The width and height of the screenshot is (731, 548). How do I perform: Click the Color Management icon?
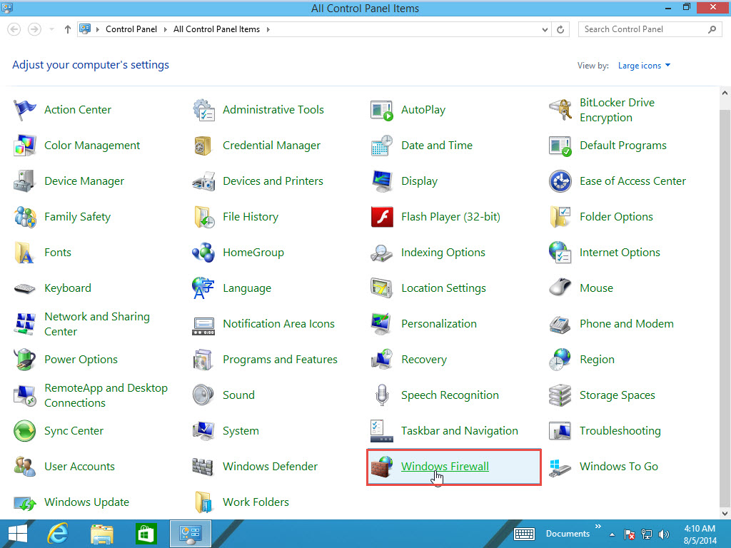[24, 146]
